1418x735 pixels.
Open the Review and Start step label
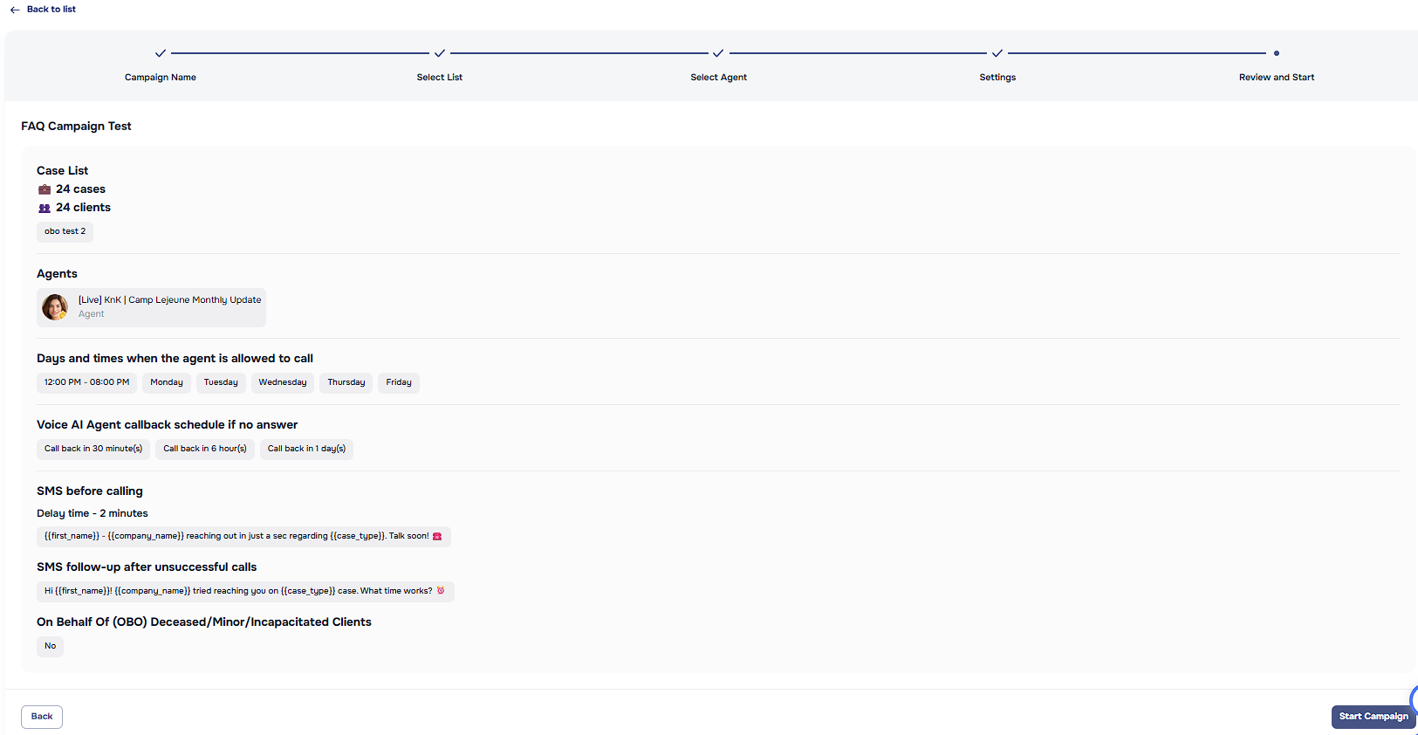click(x=1277, y=78)
